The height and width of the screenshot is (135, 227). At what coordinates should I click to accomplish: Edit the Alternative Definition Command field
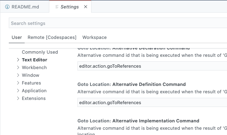pyautogui.click(x=152, y=102)
